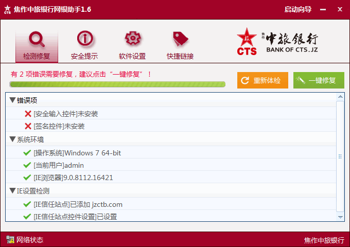
Task: Click green check beside 当前用户
Action: [27, 165]
